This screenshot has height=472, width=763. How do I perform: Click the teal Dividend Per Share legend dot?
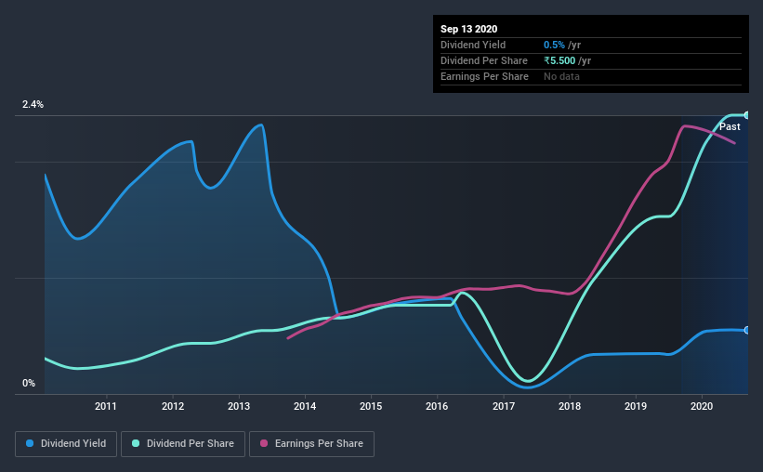[x=136, y=443]
